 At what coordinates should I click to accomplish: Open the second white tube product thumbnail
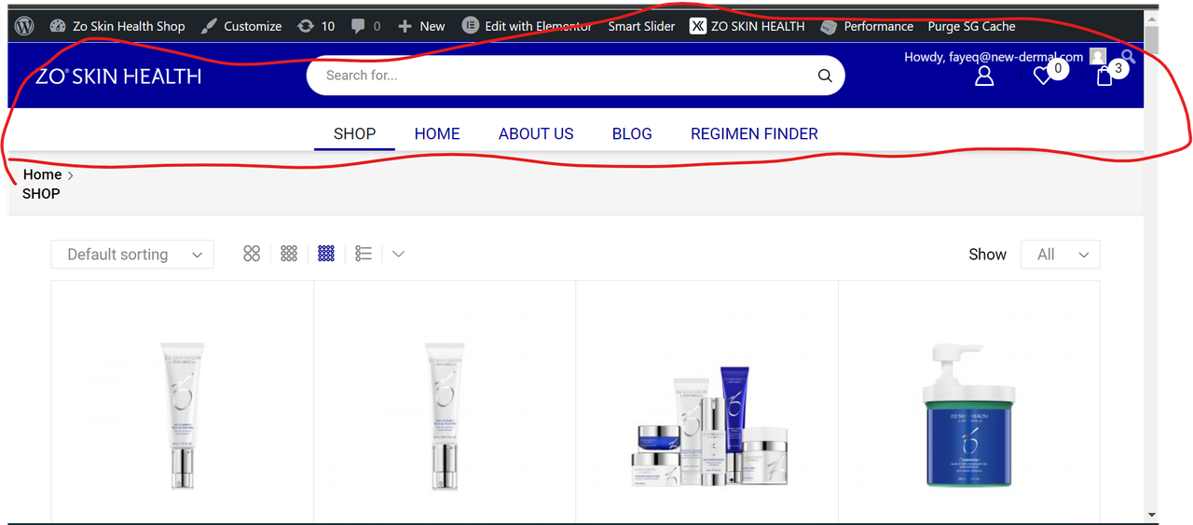click(x=445, y=415)
